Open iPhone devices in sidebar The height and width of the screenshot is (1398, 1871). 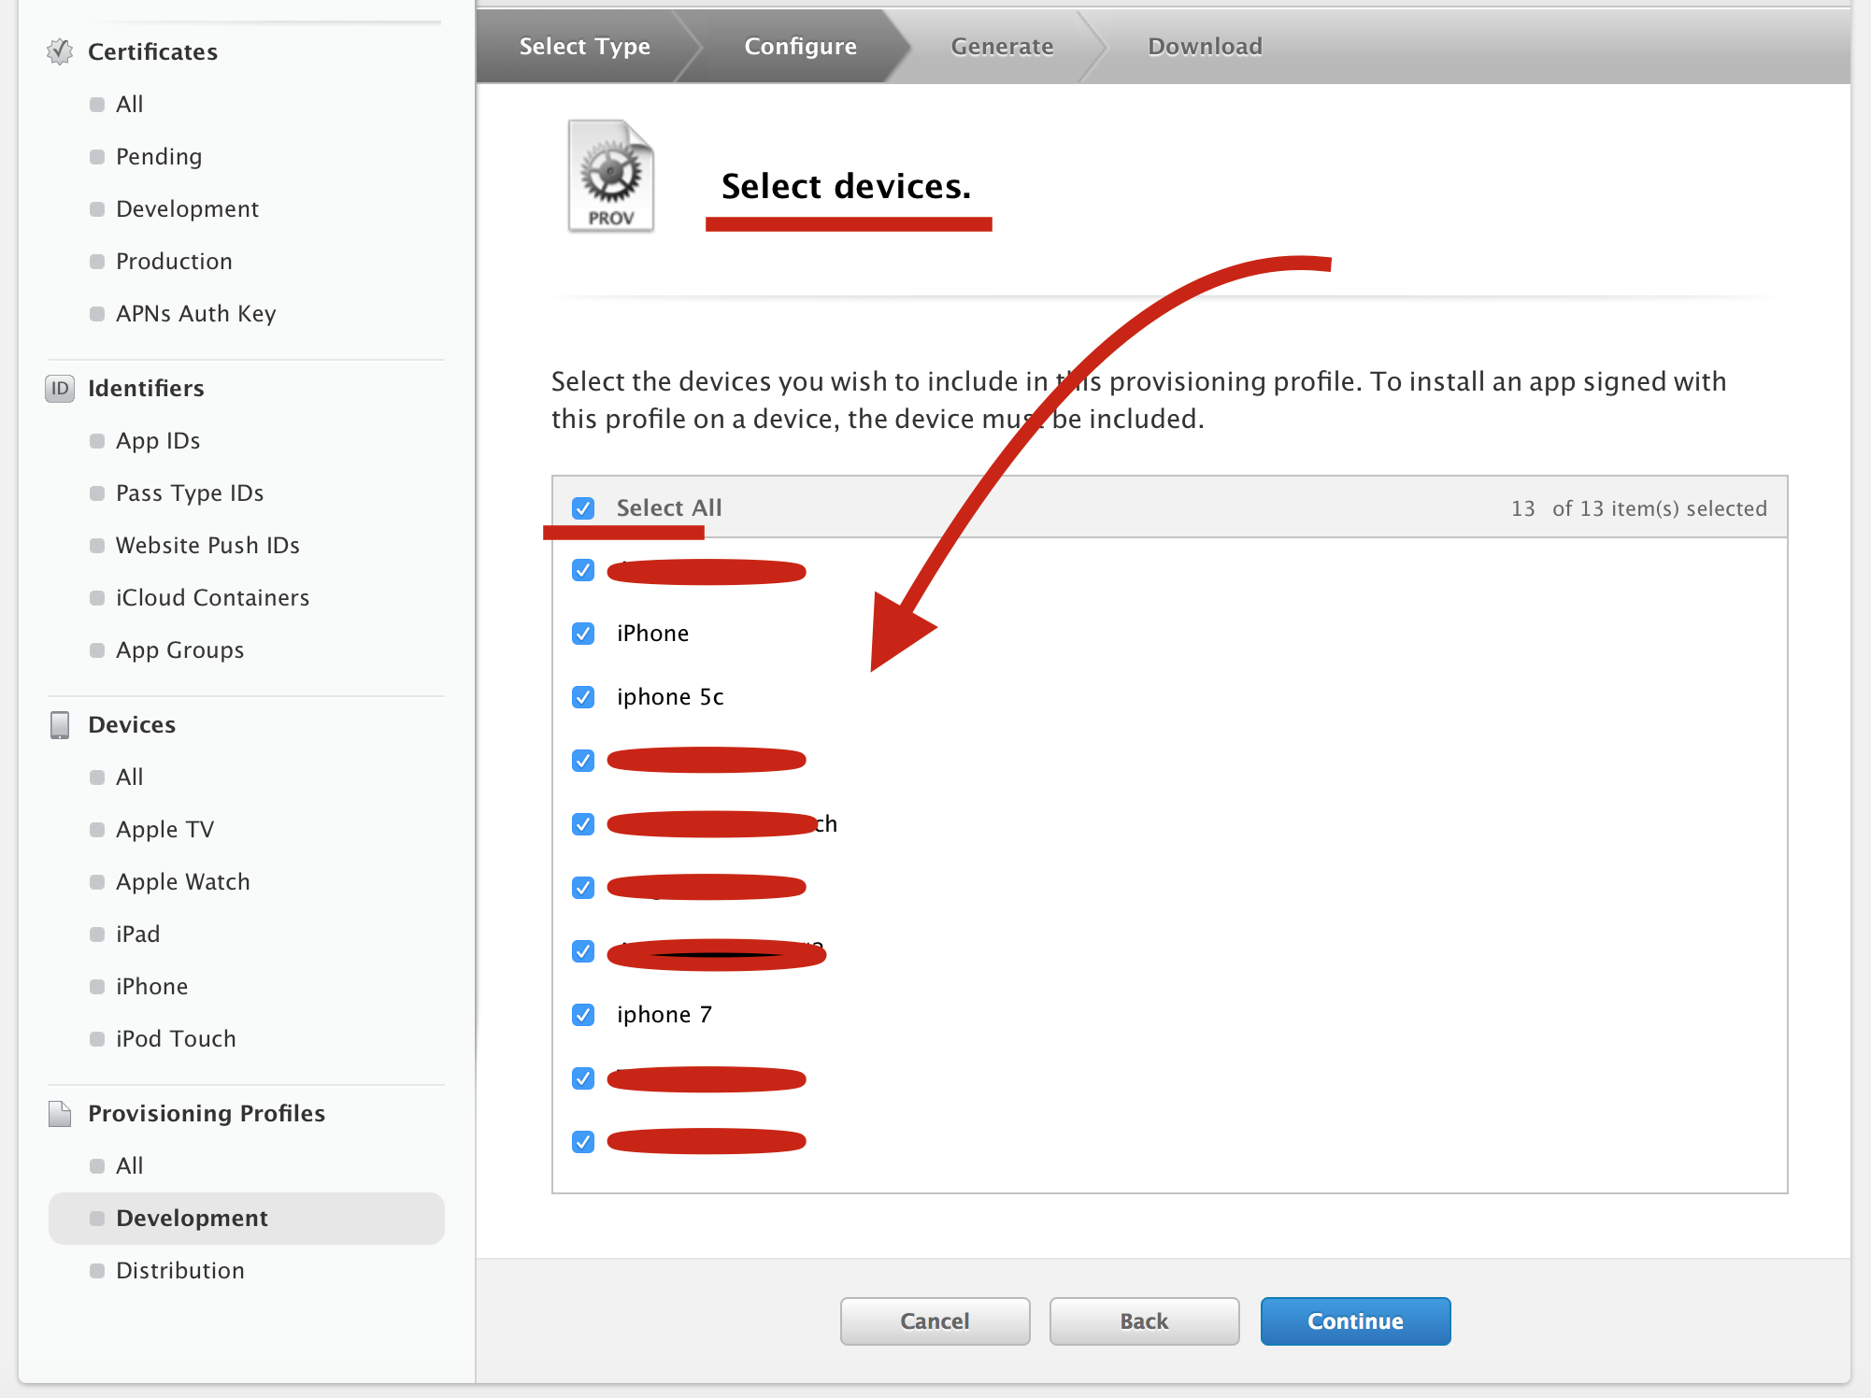(151, 986)
